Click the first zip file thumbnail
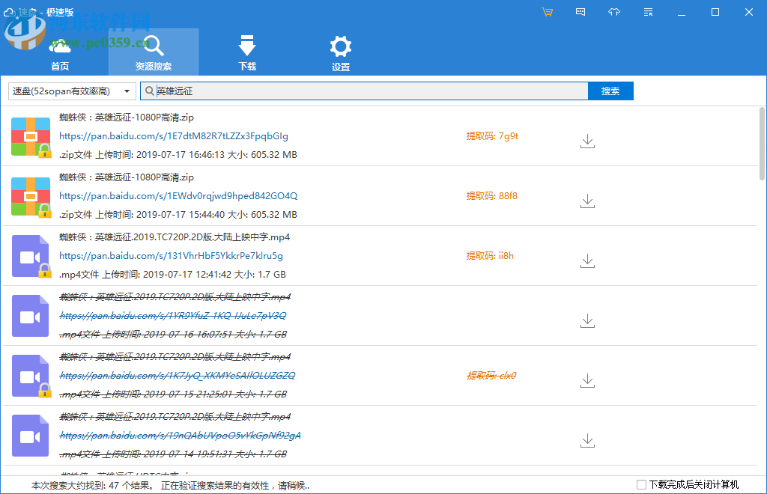The width and height of the screenshot is (767, 494). pyautogui.click(x=31, y=136)
